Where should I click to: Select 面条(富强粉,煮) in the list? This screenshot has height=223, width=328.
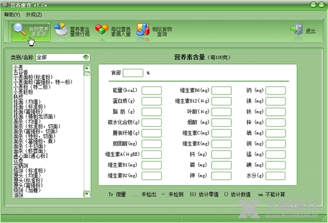34,141
